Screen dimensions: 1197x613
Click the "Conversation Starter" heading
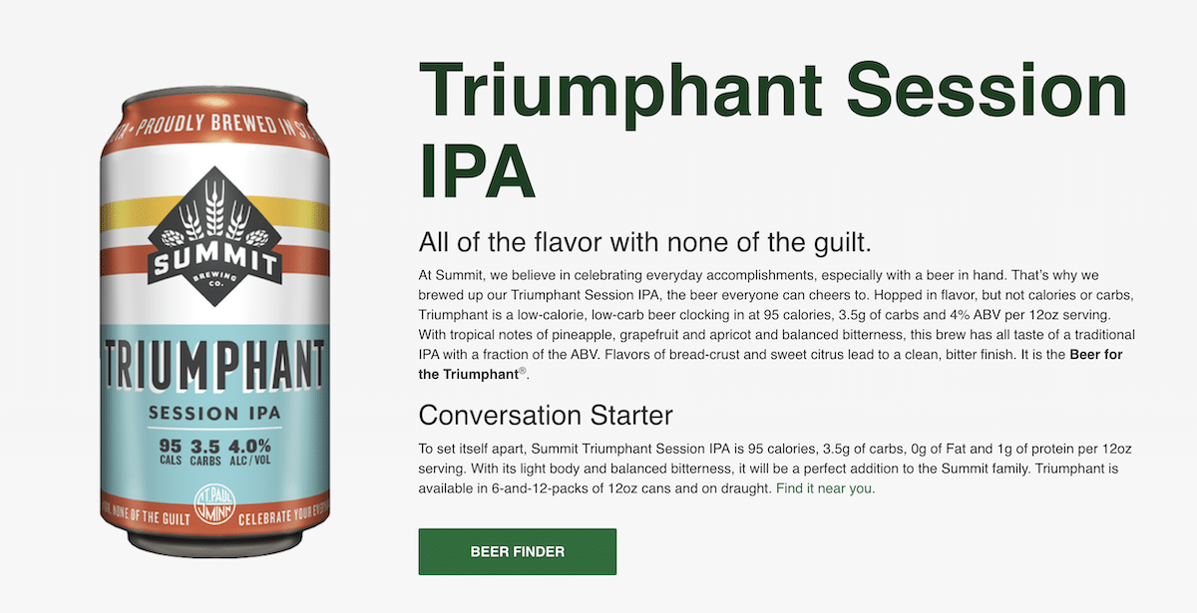tap(546, 415)
